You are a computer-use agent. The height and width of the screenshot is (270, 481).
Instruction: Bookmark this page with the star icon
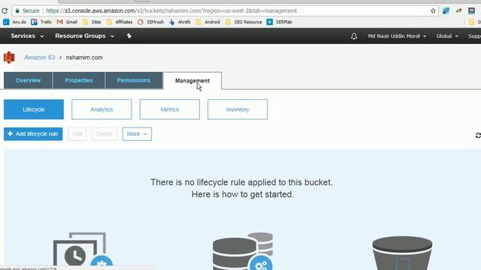pos(433,10)
